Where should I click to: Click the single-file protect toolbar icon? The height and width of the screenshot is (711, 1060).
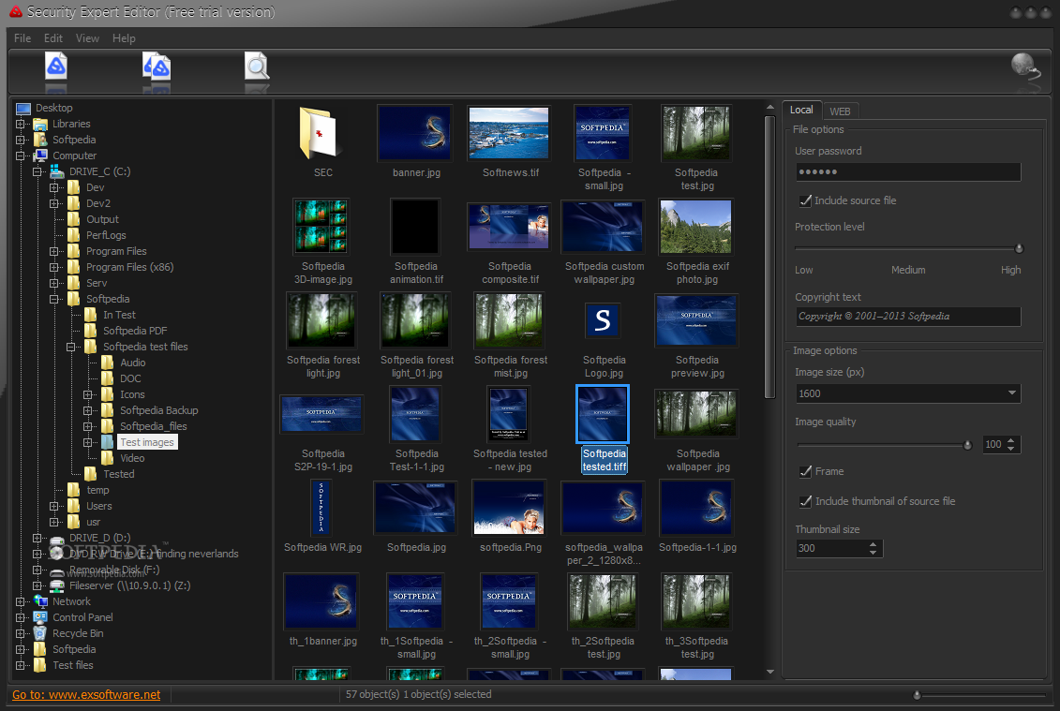(x=56, y=67)
